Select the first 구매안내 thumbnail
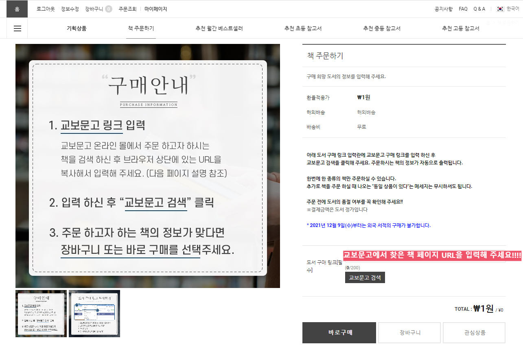Viewport: 523px width, 349px height. pyautogui.click(x=41, y=314)
